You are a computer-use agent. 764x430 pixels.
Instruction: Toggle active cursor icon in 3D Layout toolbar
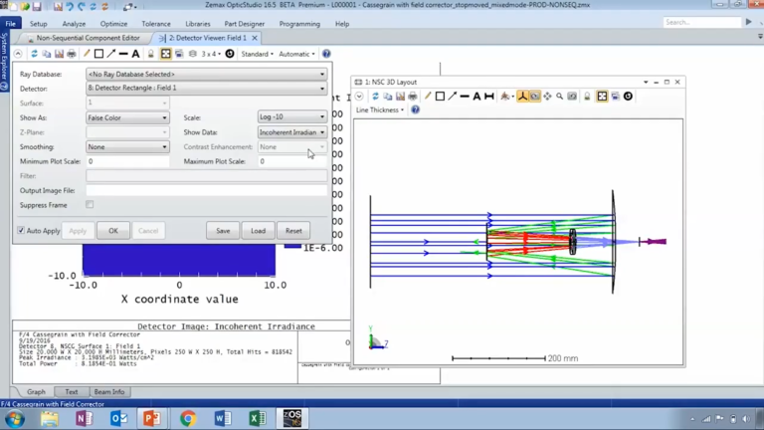tap(602, 96)
